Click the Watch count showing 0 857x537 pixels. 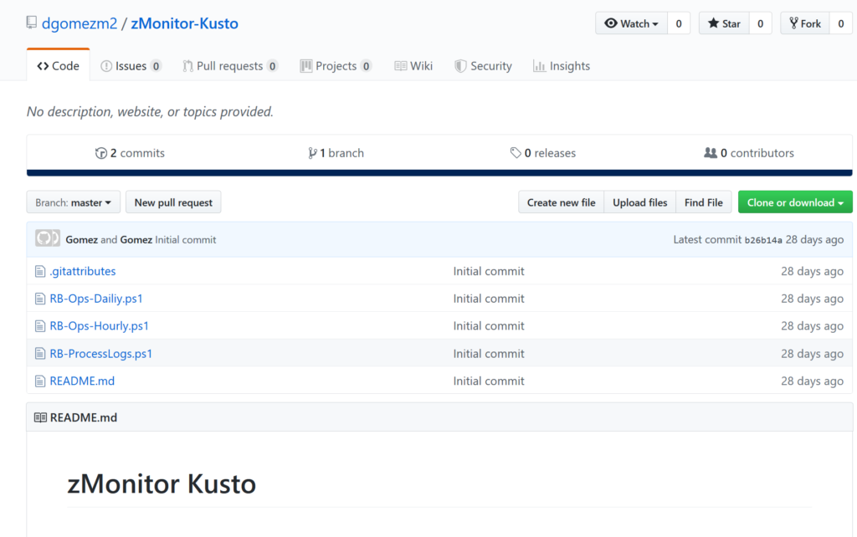tap(679, 23)
